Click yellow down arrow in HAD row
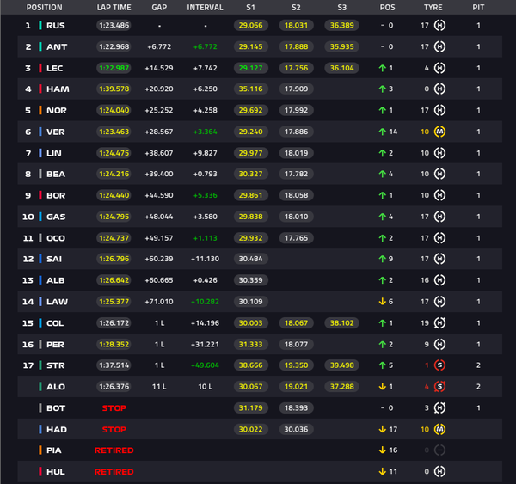This screenshot has width=516, height=484. click(x=382, y=429)
